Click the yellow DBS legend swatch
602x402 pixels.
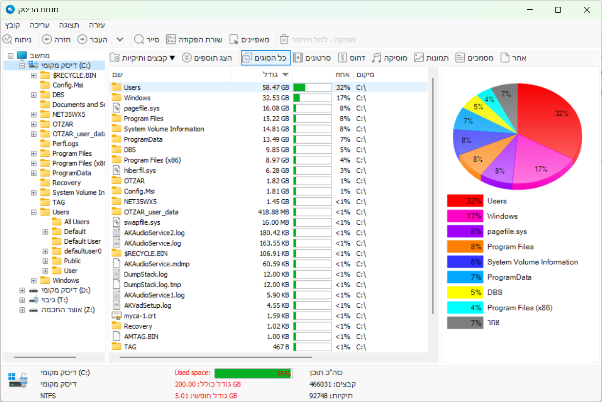point(465,292)
